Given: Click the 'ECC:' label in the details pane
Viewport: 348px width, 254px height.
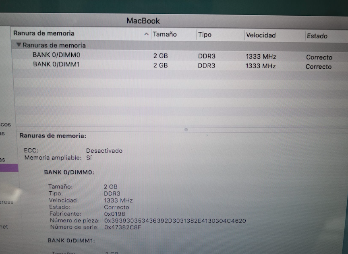Looking at the screenshot, I should click(31, 151).
